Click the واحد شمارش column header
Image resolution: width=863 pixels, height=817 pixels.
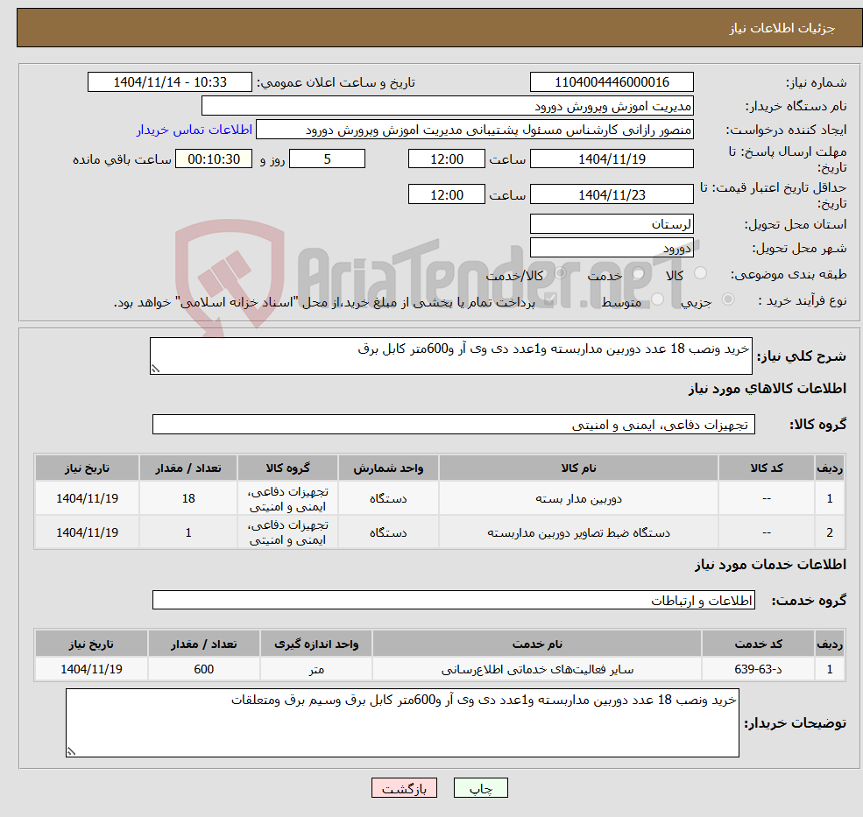coord(388,468)
